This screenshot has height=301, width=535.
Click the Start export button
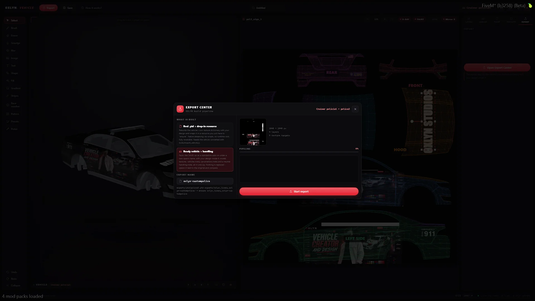click(299, 191)
